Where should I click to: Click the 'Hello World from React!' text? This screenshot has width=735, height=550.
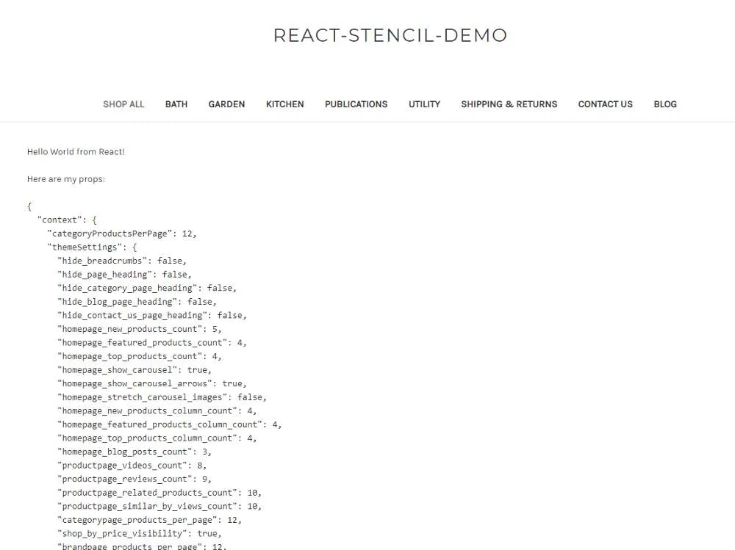(x=76, y=152)
